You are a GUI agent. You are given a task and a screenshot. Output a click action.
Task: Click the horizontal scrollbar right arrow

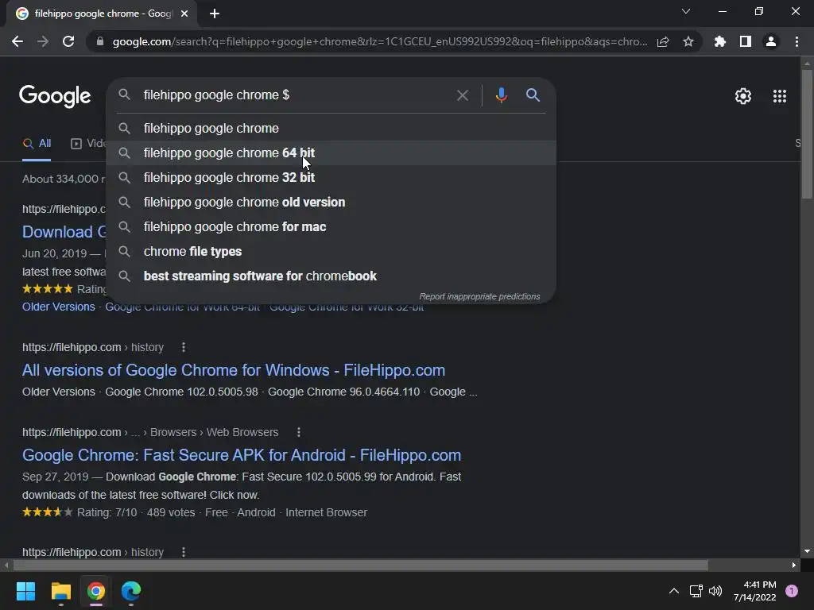click(x=794, y=565)
